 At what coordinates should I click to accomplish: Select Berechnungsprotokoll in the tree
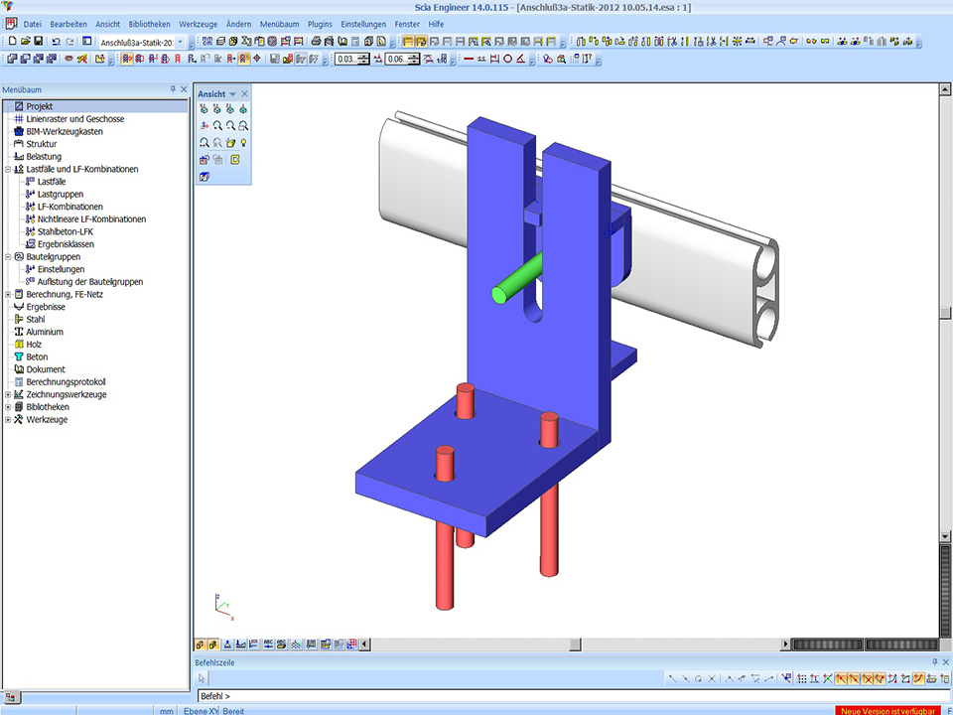click(x=66, y=381)
